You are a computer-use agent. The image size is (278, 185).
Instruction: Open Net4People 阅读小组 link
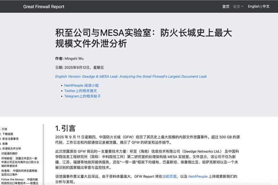click(x=81, y=85)
